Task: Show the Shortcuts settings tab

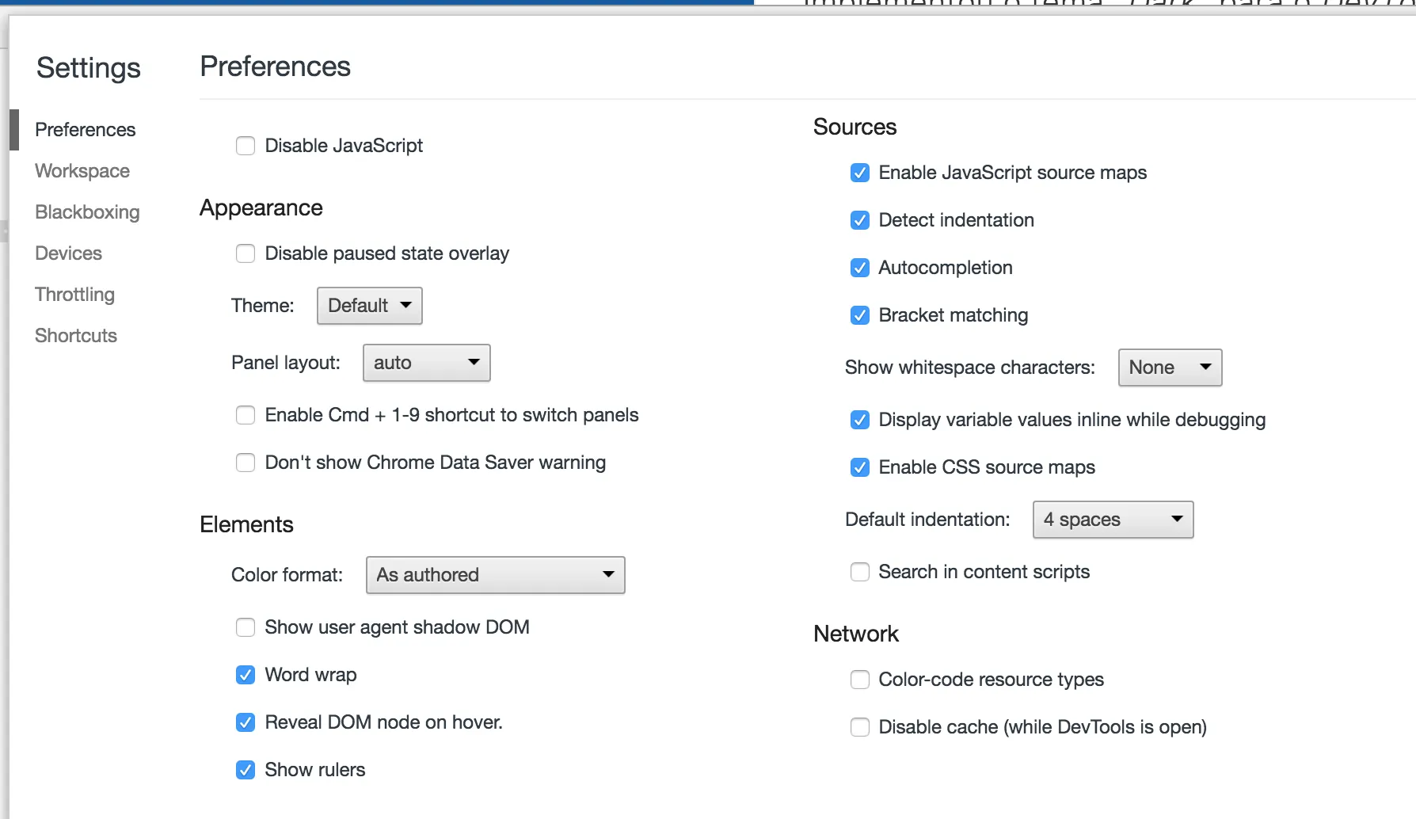Action: (x=76, y=336)
